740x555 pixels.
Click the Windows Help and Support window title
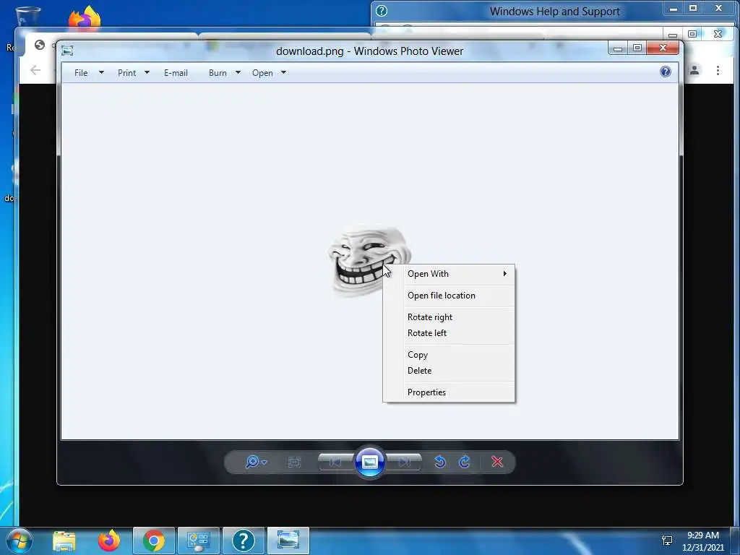point(554,12)
